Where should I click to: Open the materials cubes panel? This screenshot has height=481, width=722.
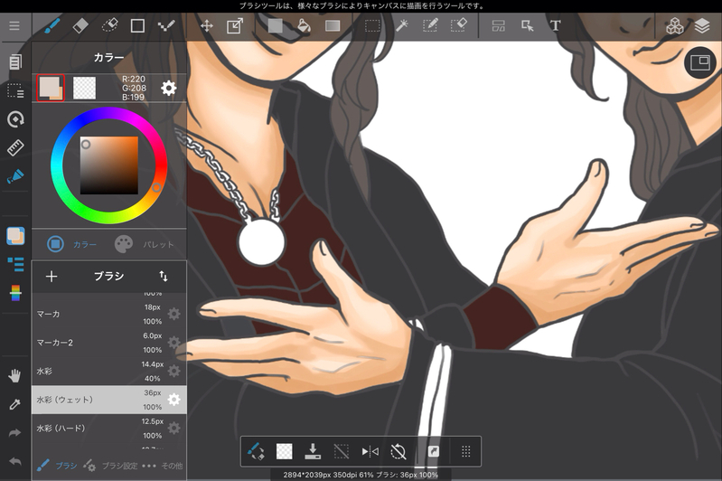[x=675, y=26]
